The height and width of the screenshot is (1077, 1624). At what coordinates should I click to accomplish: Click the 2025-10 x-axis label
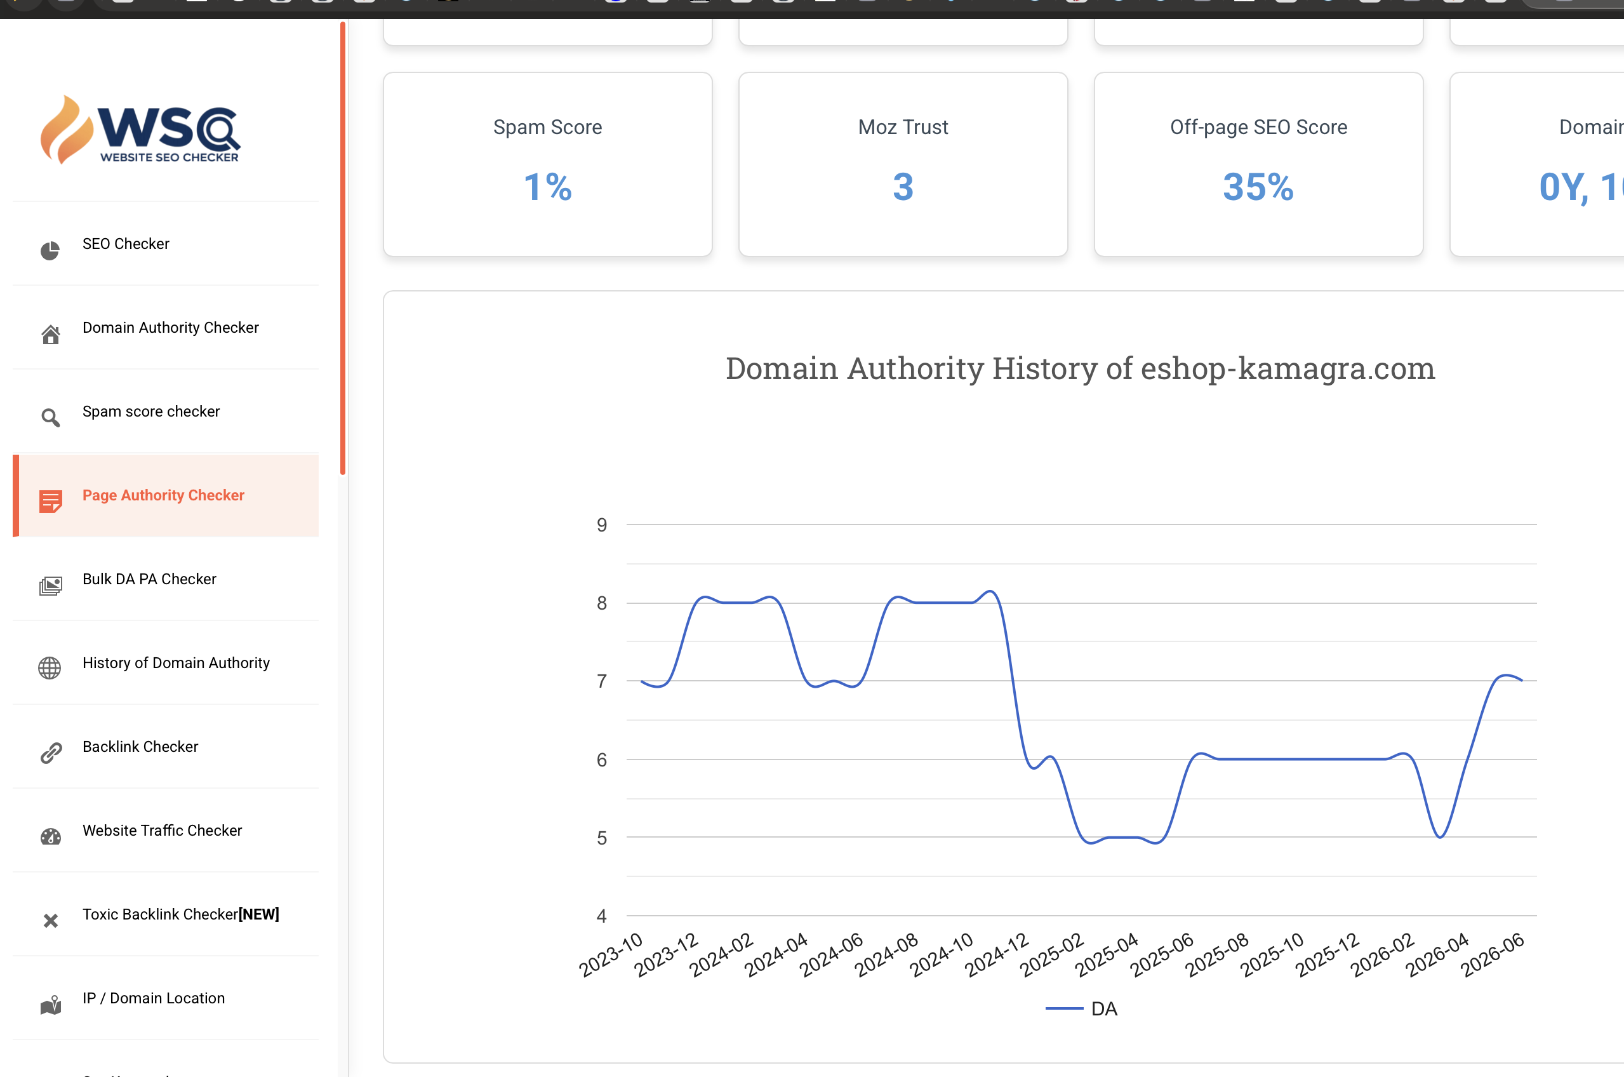[x=1272, y=954]
